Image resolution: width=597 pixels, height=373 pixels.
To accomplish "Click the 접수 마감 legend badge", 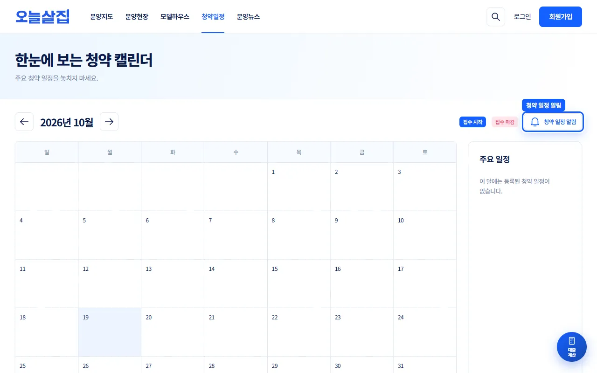I will [505, 122].
